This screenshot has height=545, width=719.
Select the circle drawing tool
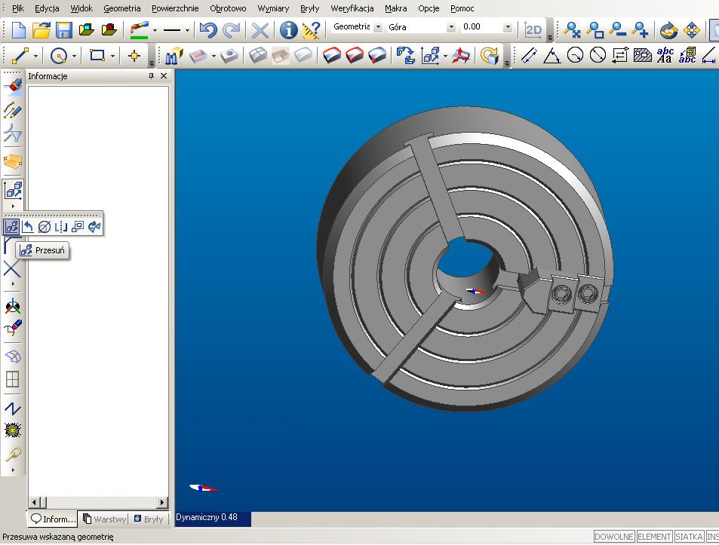click(x=59, y=56)
